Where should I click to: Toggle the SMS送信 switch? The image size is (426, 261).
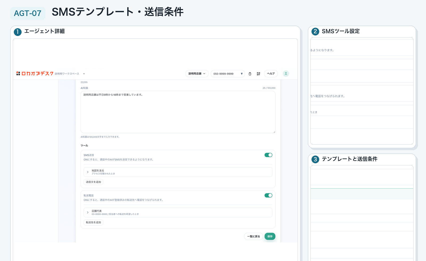coord(268,155)
